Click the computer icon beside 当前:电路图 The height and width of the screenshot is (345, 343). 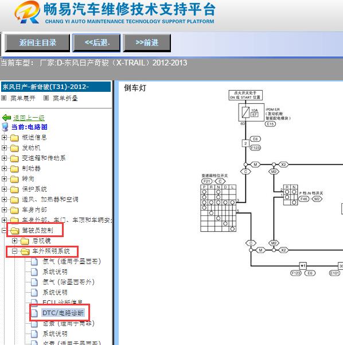point(5,127)
